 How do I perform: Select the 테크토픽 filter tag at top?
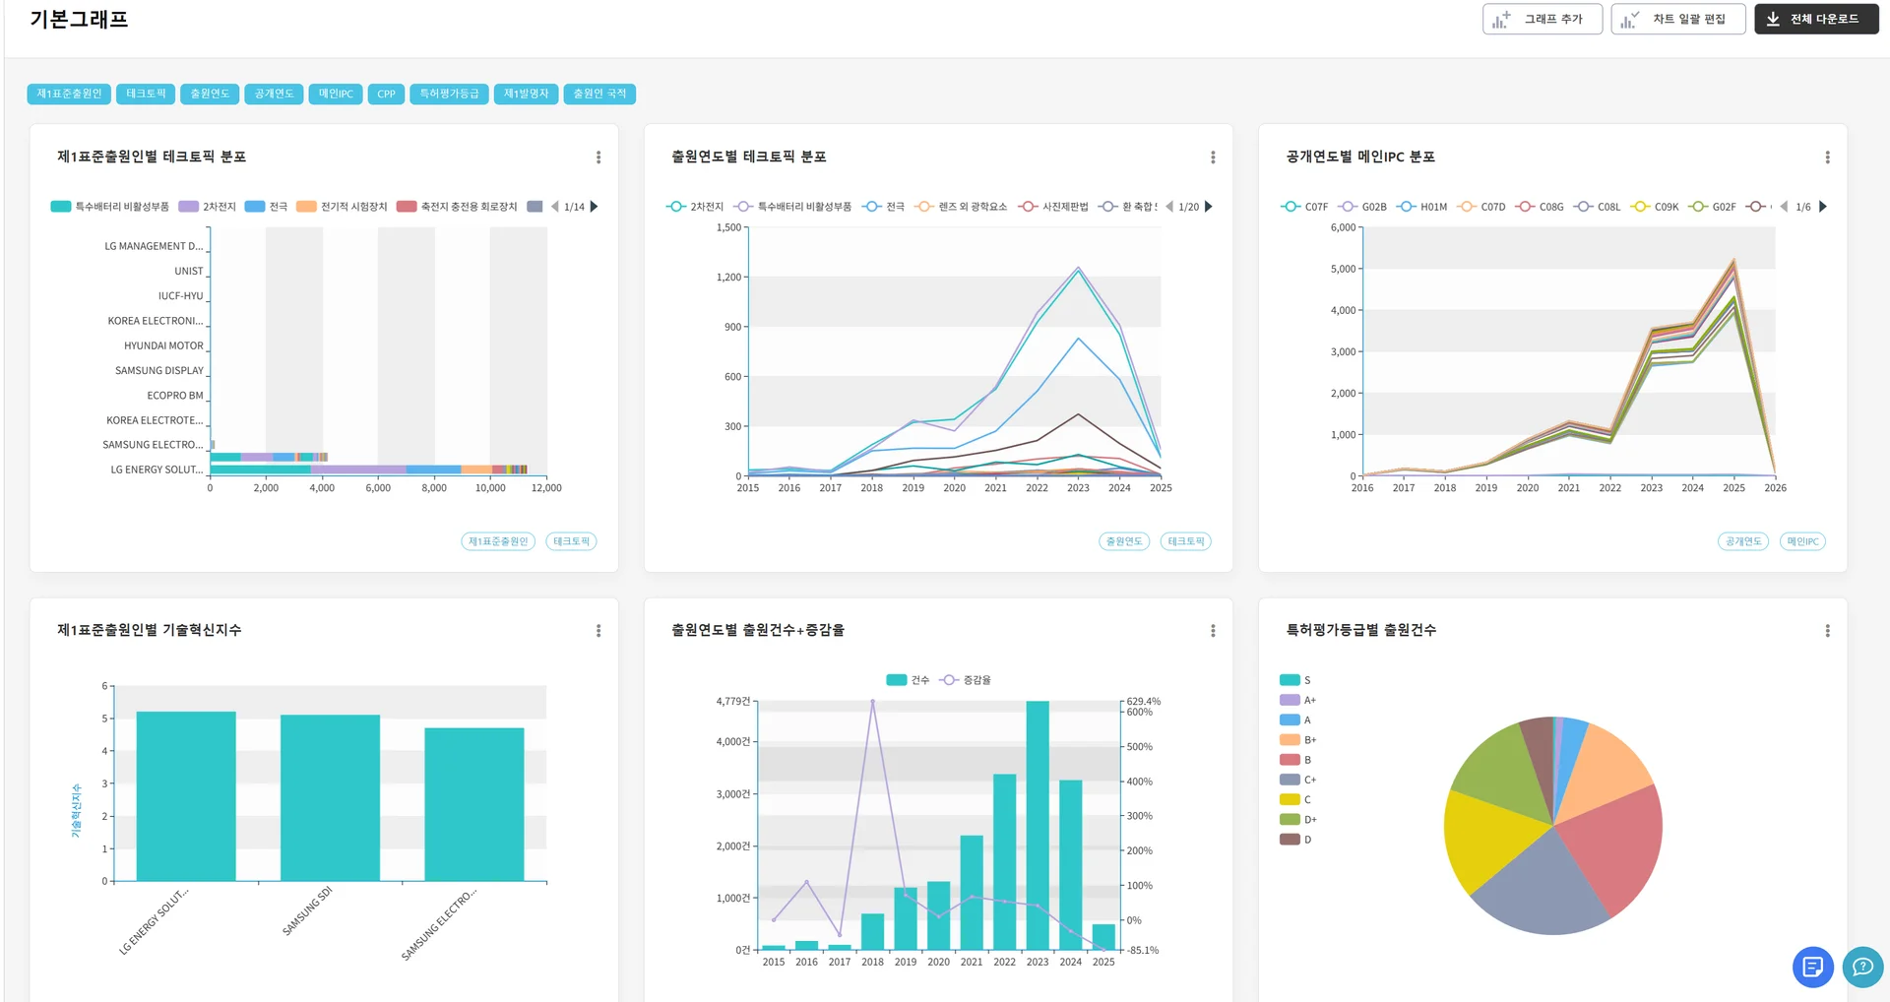tap(146, 94)
